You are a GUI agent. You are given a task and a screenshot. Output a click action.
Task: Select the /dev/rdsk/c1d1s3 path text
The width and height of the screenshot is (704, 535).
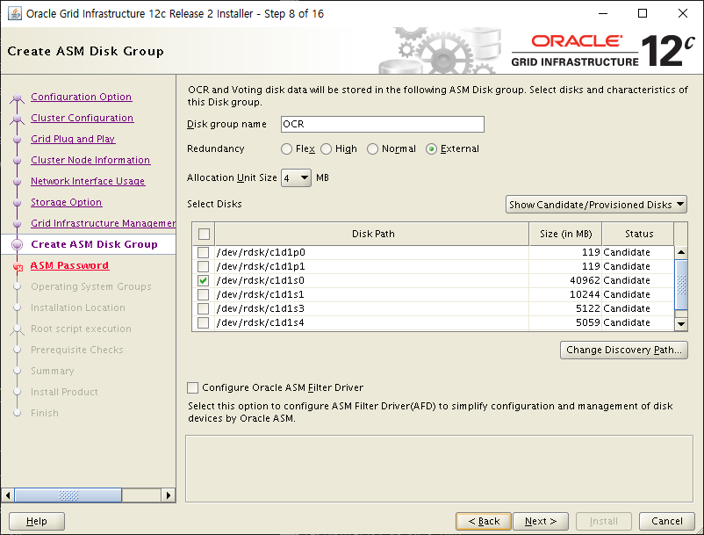pyautogui.click(x=261, y=308)
